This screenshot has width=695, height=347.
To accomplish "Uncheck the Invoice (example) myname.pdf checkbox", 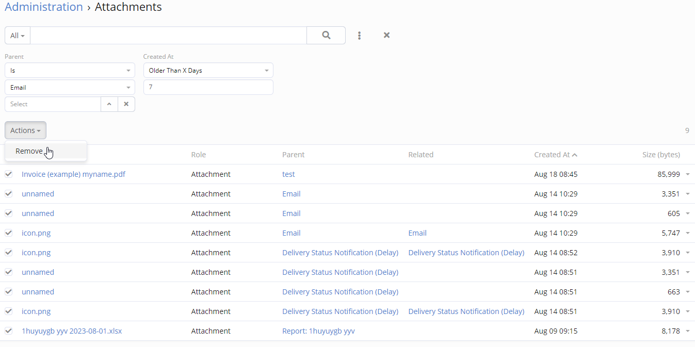I will point(9,174).
